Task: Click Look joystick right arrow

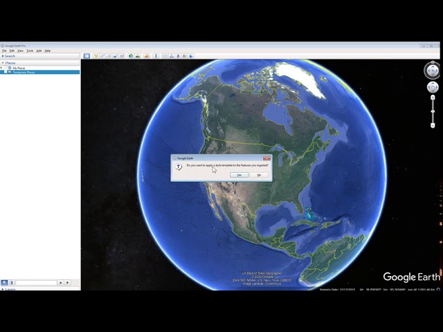Action: (437, 71)
